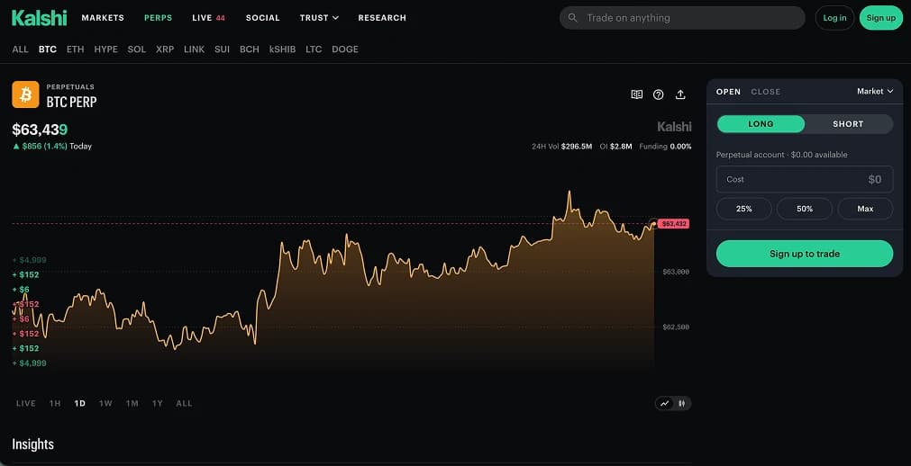Select the DOGE filter tab

(x=345, y=49)
